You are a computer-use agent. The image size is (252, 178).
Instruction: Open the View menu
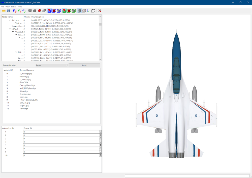pos(8,7)
